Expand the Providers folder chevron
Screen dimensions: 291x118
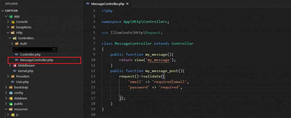click(x=8, y=76)
